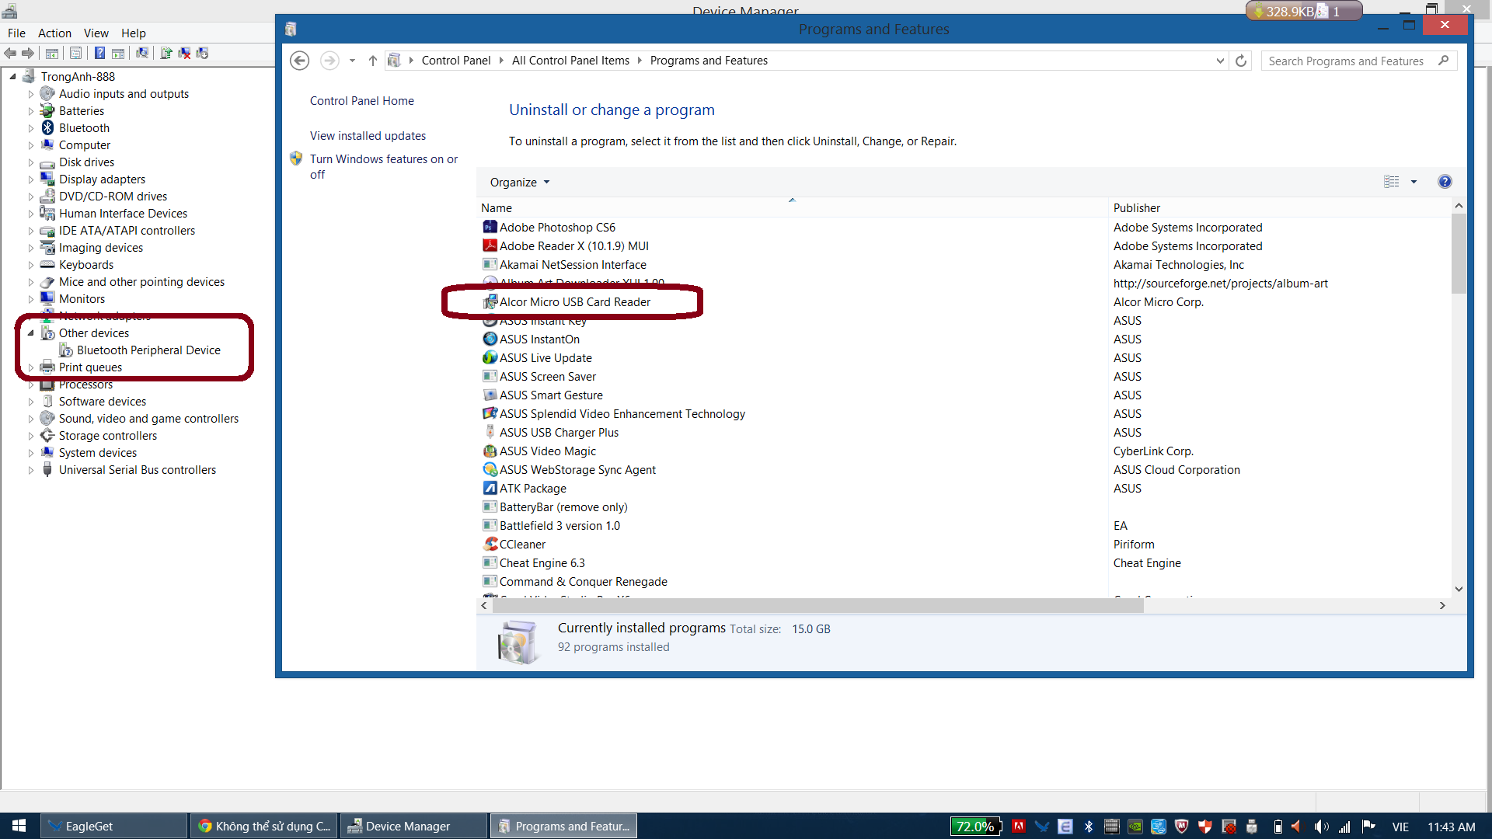Click the blue Help icon in Programs and Features
This screenshot has height=839, width=1492.
click(x=1445, y=182)
